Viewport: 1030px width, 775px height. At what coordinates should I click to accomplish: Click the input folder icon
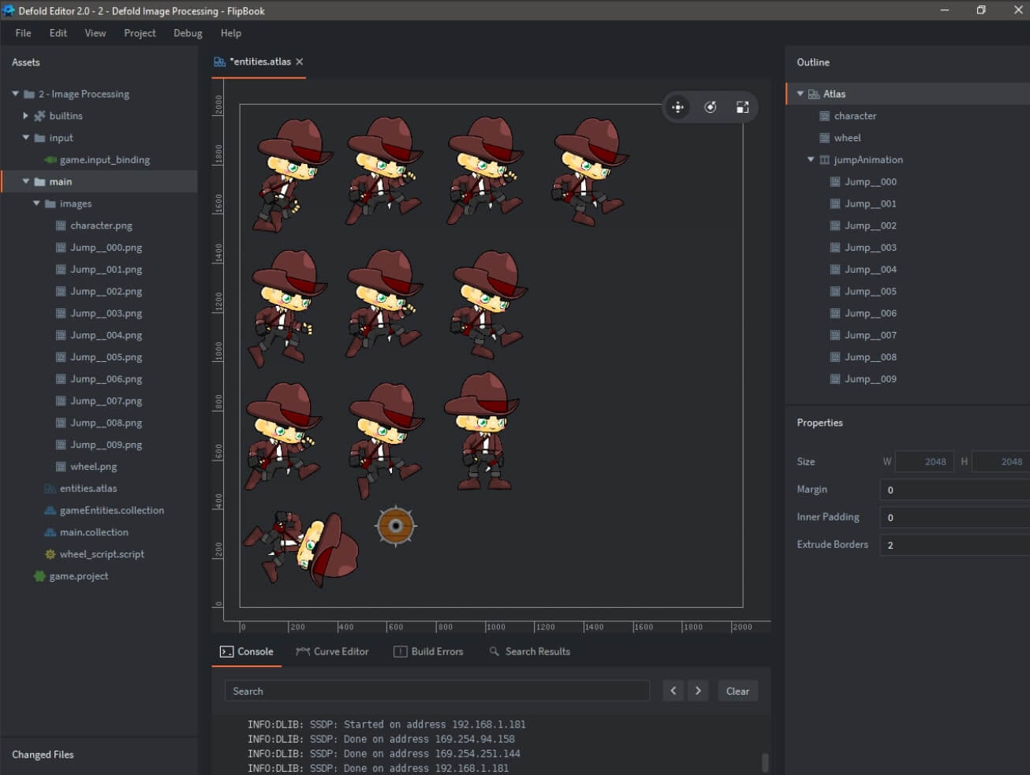tap(39, 138)
